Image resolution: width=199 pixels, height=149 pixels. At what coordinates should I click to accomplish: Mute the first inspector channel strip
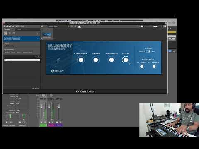click(7, 122)
